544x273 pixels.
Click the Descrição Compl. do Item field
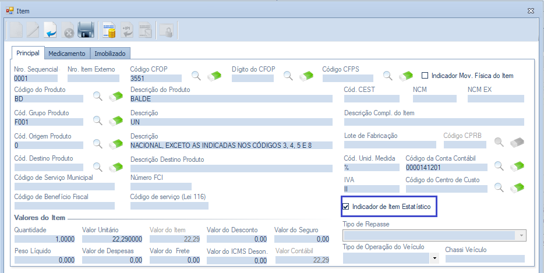(x=434, y=122)
